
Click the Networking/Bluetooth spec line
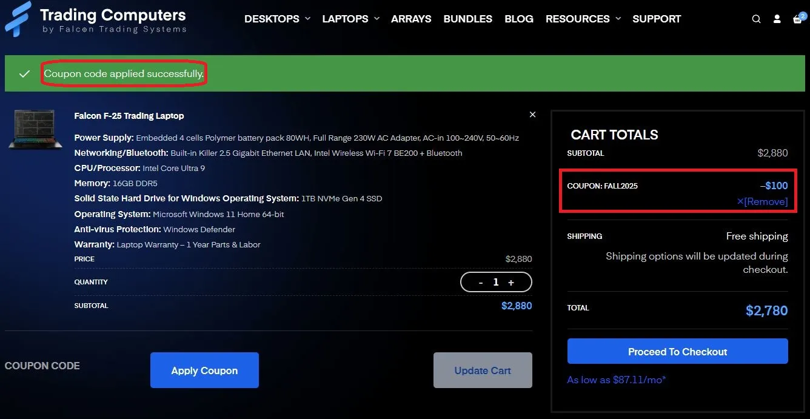(268, 153)
